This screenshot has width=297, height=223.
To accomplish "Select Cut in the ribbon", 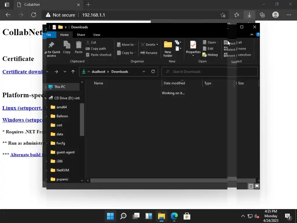I will point(91,42).
